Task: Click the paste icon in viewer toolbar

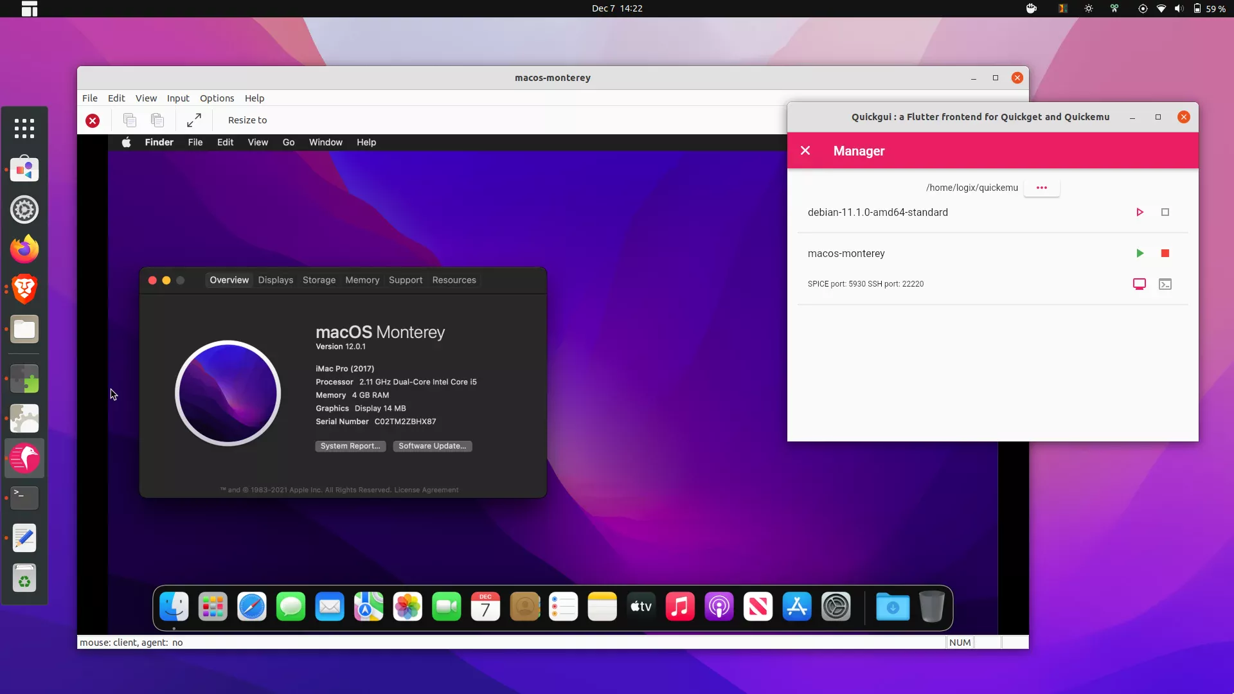Action: 157,120
